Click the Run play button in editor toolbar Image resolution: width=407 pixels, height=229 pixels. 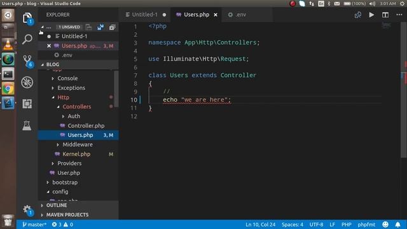[x=371, y=15]
